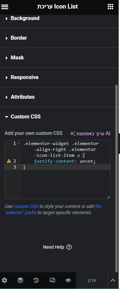Expand the Border section

pos(59,38)
